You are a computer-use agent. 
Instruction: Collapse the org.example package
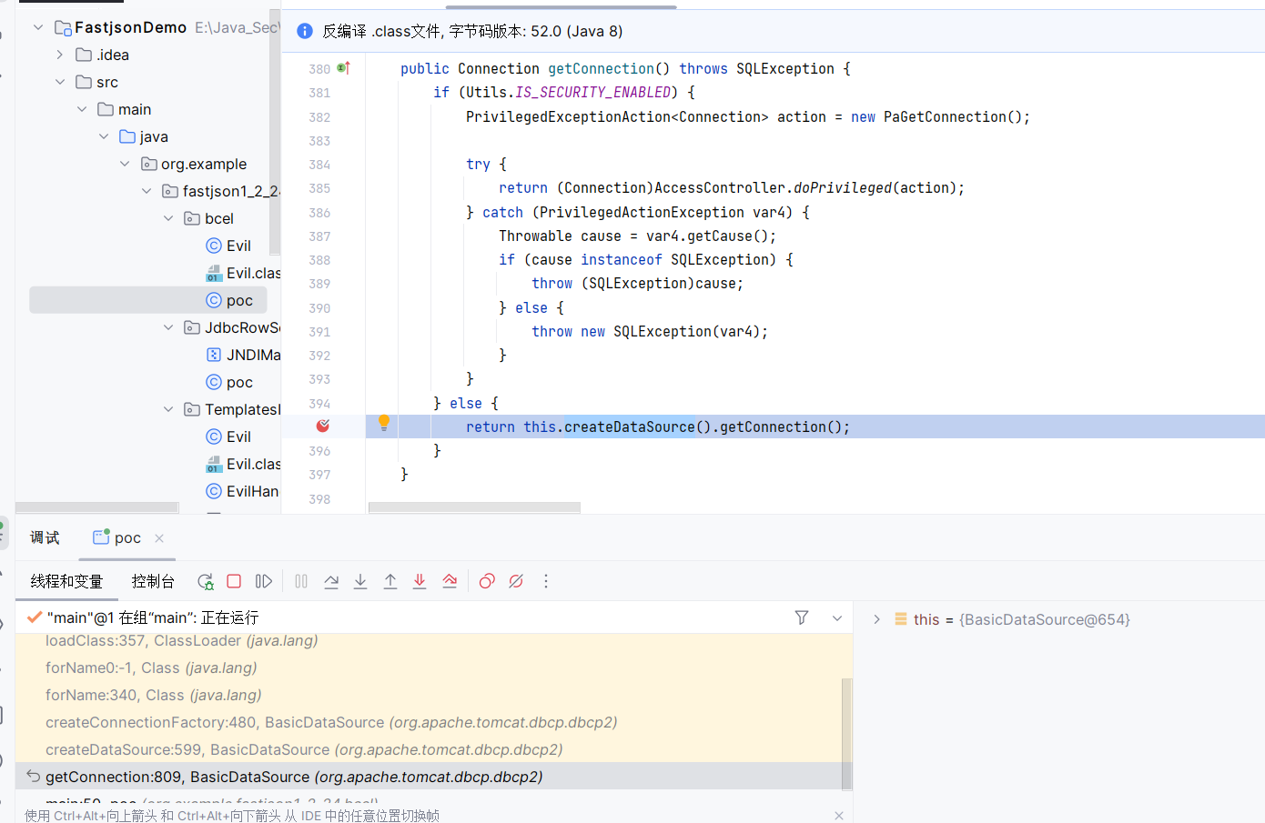125,164
